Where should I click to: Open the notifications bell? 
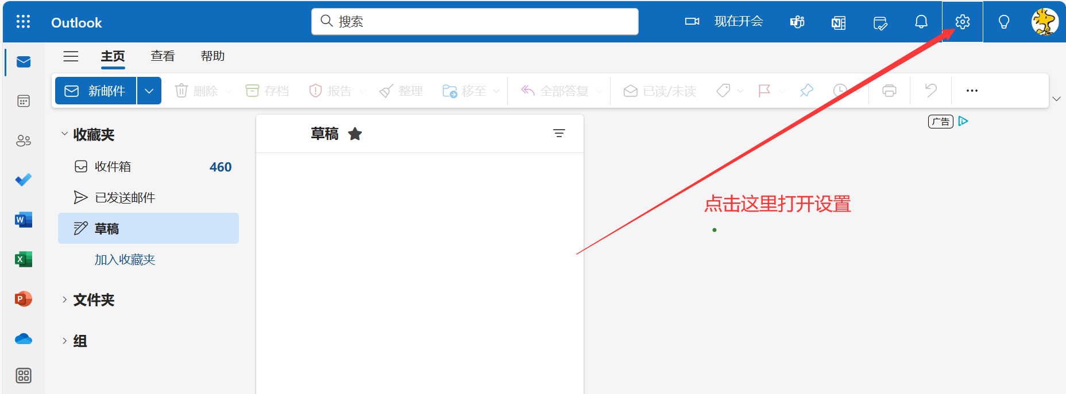pos(921,22)
